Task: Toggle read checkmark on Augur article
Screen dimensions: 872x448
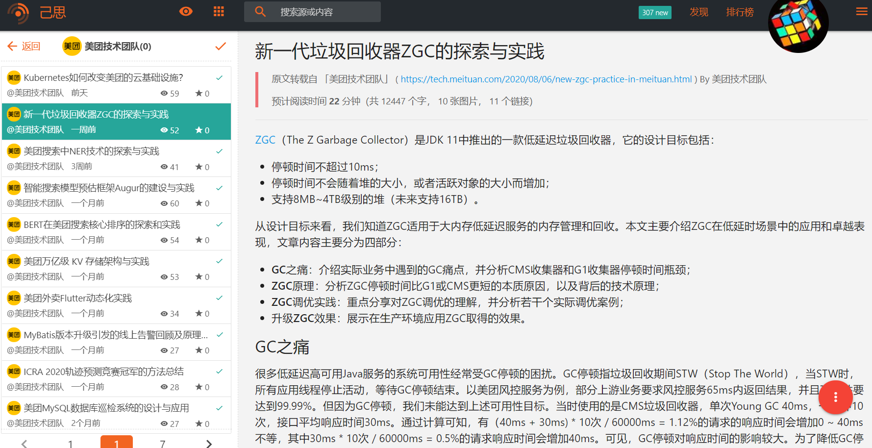Action: 220,188
